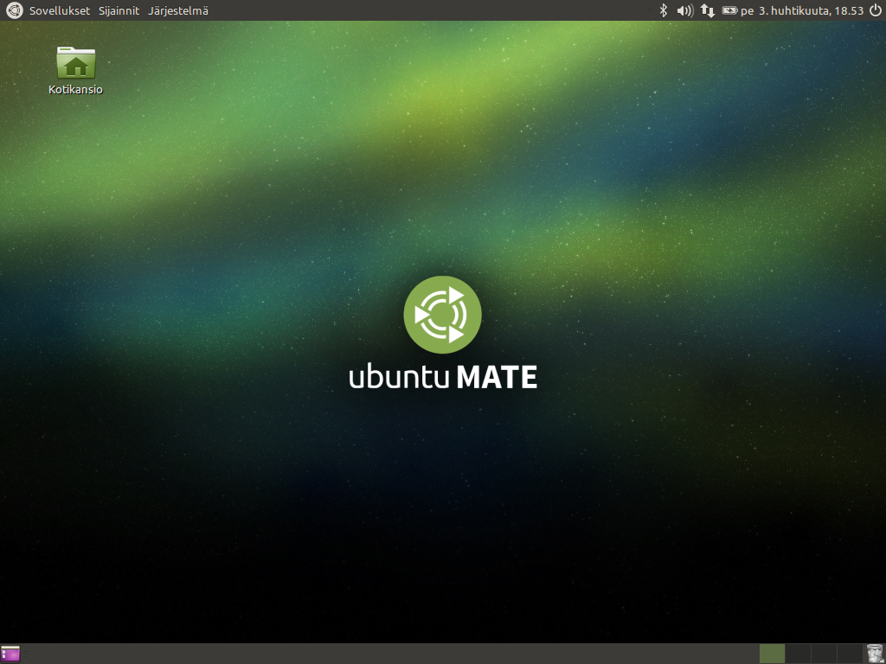Switch to the second workspace
This screenshot has width=886, height=664.
click(x=798, y=654)
